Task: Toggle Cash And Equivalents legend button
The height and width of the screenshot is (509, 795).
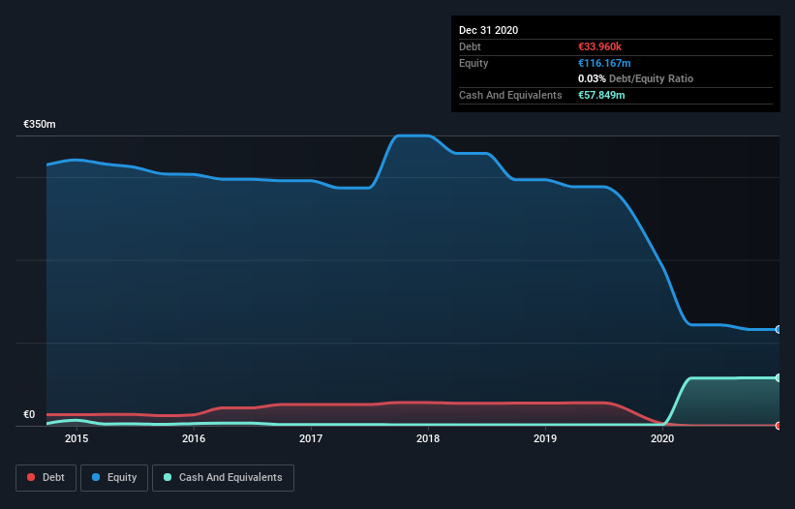Action: click(x=223, y=478)
